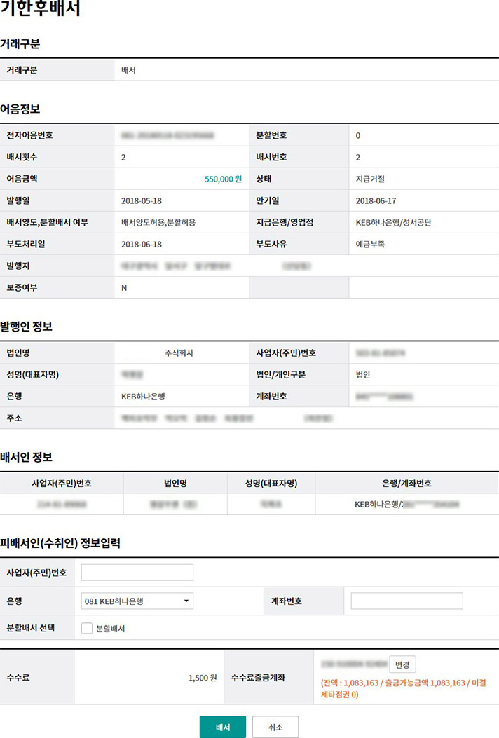This screenshot has height=738, width=499.
Task: Select the 발행일 date 2018-05-18
Action: coord(141,200)
